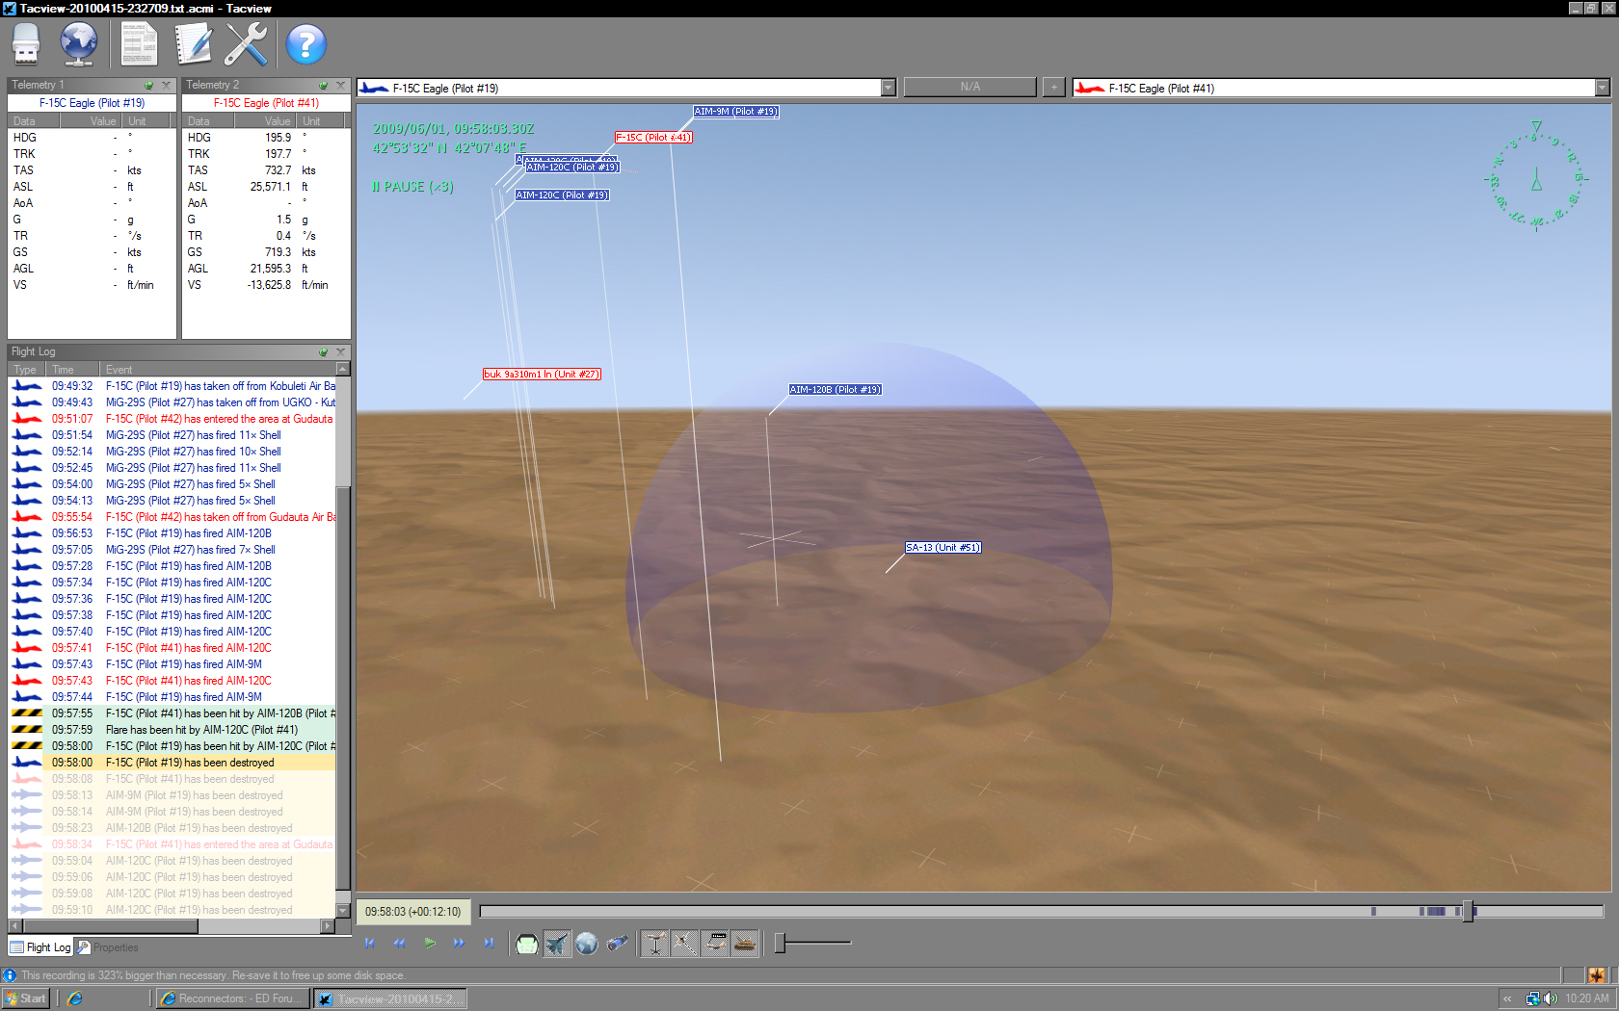
Task: Switch to the Flight Log tab
Action: pyautogui.click(x=40, y=947)
